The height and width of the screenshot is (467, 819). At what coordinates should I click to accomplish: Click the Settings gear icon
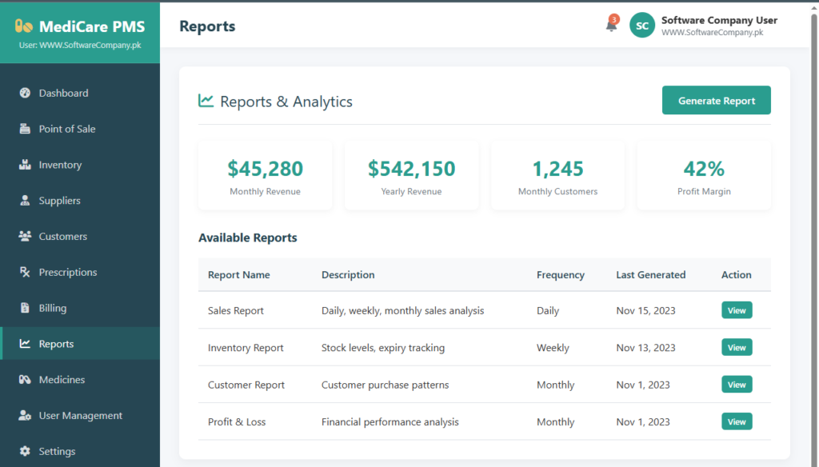(25, 452)
